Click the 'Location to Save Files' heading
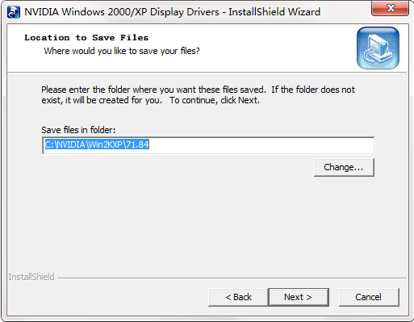 point(86,38)
